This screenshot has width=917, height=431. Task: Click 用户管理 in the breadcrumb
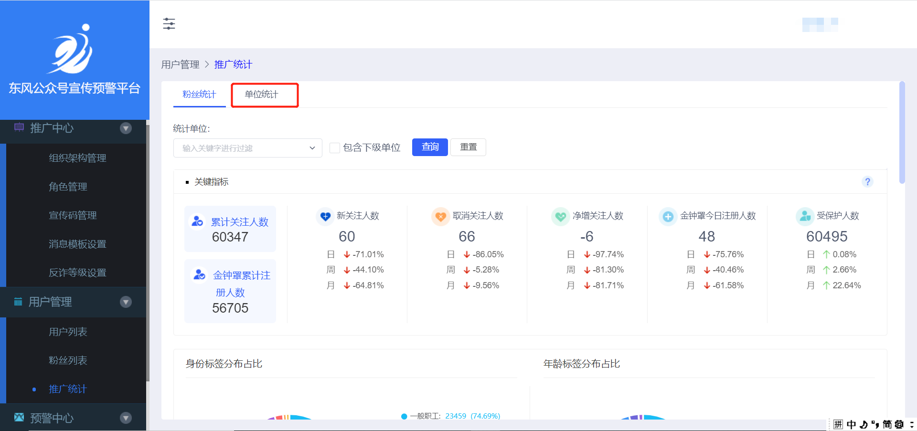click(180, 64)
